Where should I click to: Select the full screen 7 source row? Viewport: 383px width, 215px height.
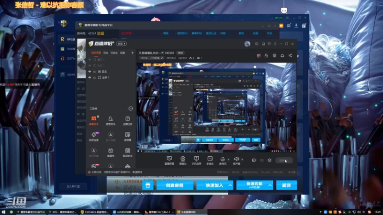coord(111,77)
